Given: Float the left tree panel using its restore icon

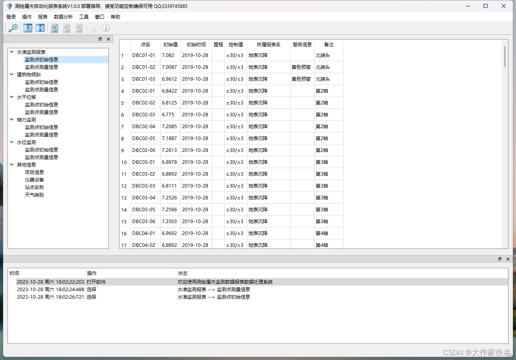Looking at the screenshot, I should 100,39.
